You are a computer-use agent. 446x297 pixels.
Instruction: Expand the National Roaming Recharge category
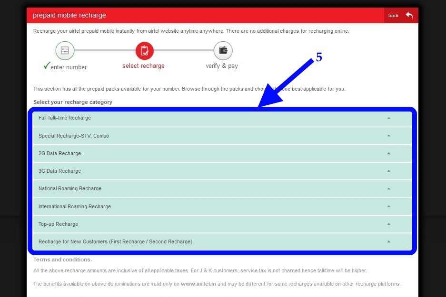pyautogui.click(x=222, y=188)
